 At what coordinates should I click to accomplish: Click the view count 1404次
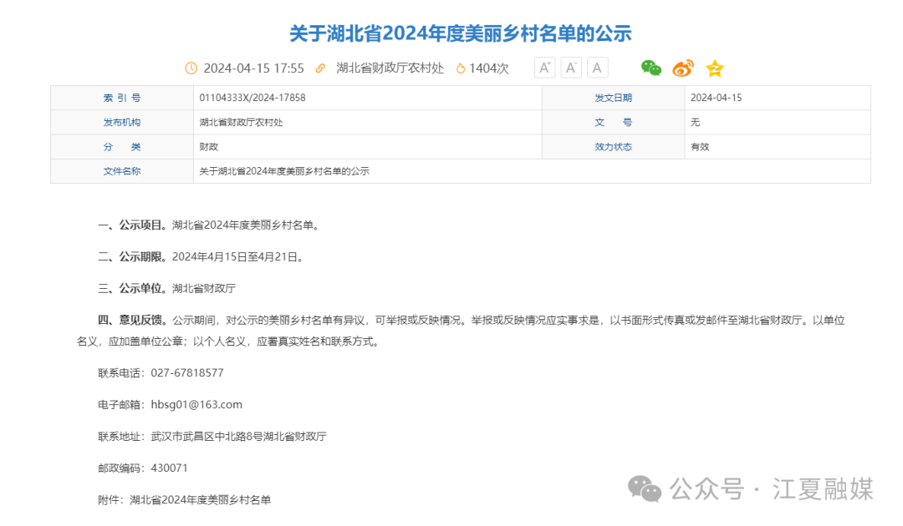click(489, 68)
